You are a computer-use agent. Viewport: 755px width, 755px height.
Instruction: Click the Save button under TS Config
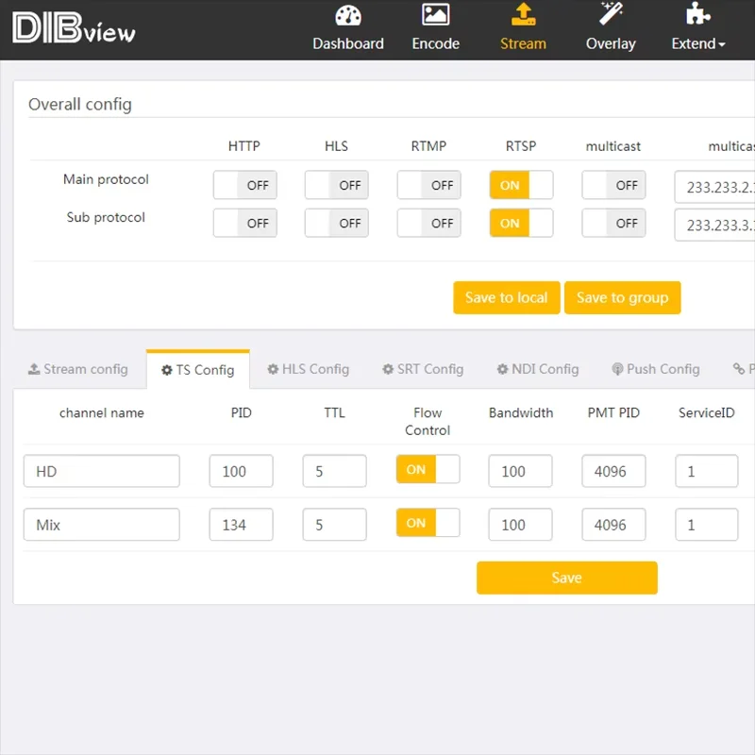(x=567, y=578)
